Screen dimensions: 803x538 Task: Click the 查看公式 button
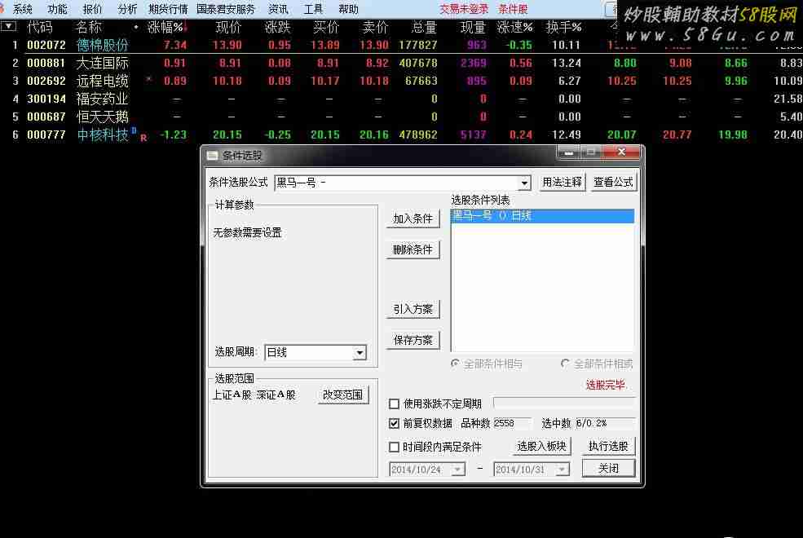click(x=613, y=183)
